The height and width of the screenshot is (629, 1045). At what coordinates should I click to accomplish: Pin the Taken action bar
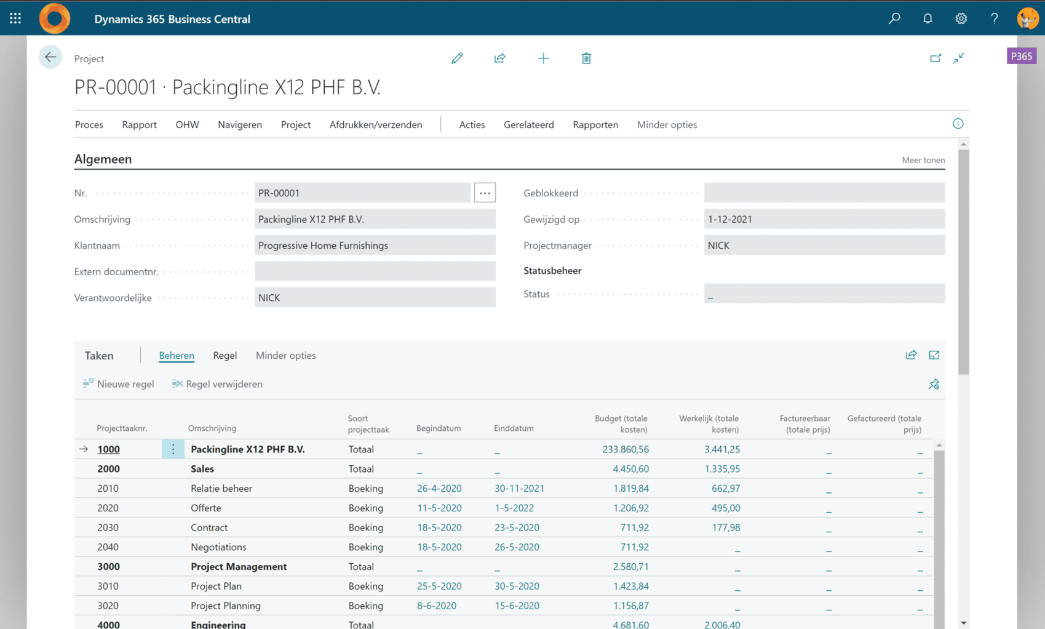pyautogui.click(x=934, y=384)
